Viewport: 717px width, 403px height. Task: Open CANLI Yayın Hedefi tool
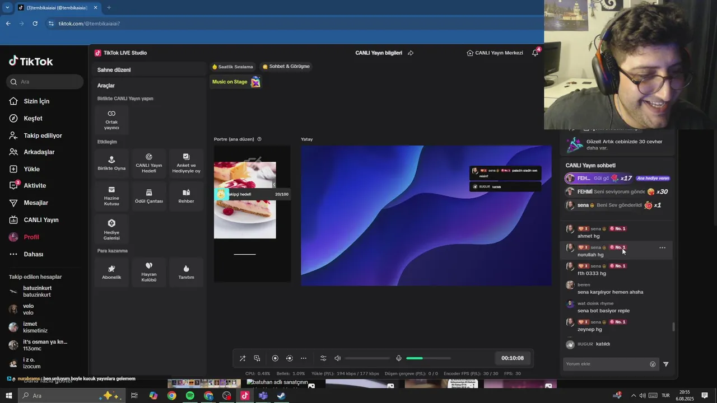(149, 163)
